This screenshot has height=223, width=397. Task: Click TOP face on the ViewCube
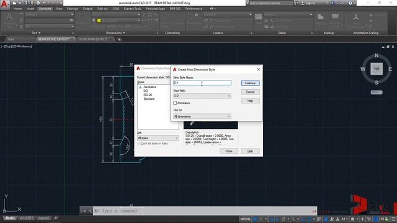[377, 69]
